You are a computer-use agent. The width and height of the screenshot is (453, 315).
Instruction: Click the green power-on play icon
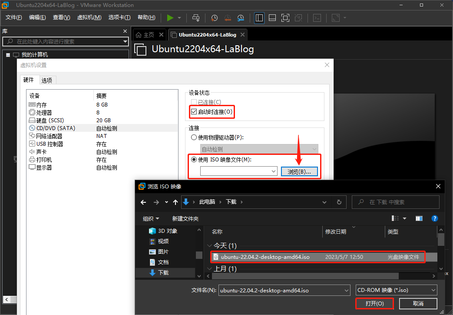click(x=170, y=18)
